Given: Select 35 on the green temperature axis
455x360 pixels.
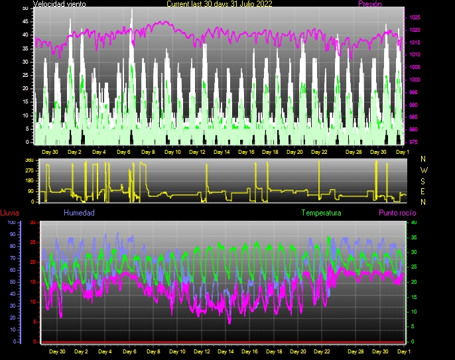Looking at the screenshot, I should coord(414,237).
